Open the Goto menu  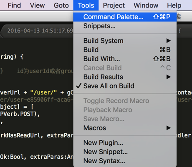tap(61, 5)
